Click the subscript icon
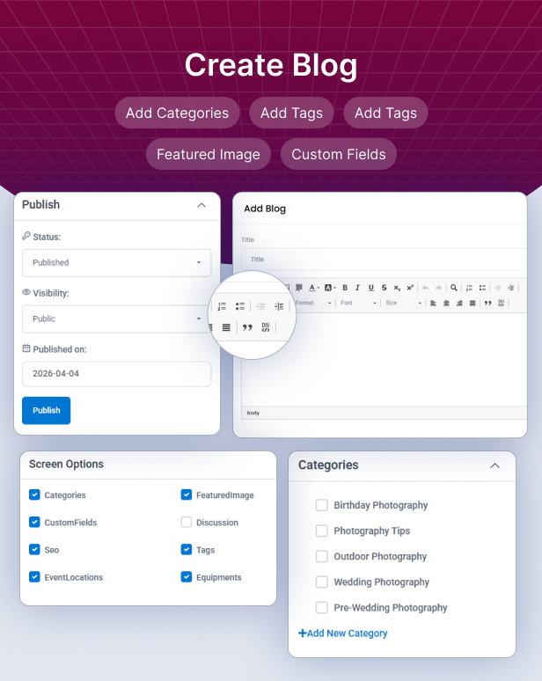542x681 pixels. tap(397, 288)
